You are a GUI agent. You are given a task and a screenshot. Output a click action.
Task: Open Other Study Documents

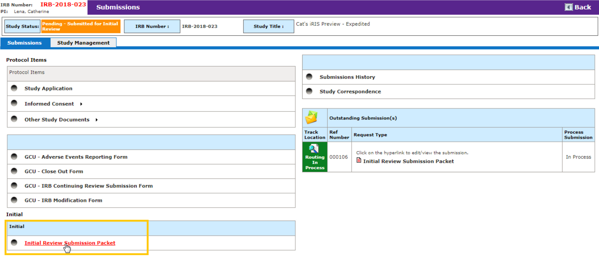57,119
